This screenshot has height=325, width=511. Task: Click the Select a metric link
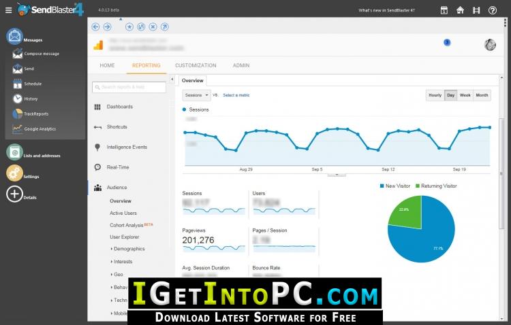click(236, 95)
